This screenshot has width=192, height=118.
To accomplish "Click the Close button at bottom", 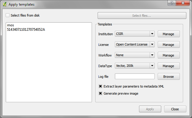I will [175, 109].
